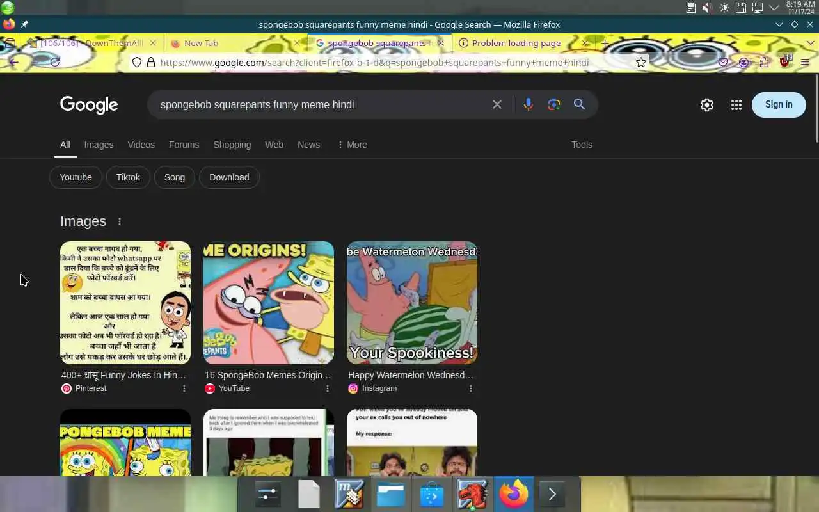This screenshot has width=819, height=512.
Task: Open the green application launcher menu
Action: [8, 8]
